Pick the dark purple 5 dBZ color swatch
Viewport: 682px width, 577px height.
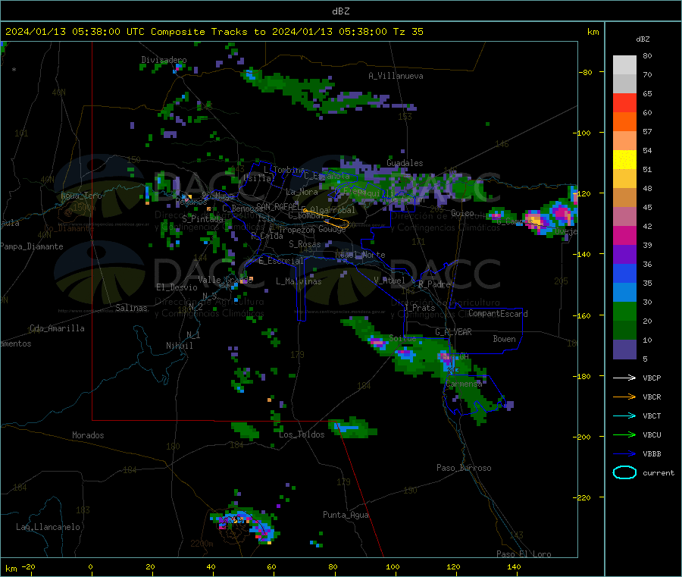[624, 350]
